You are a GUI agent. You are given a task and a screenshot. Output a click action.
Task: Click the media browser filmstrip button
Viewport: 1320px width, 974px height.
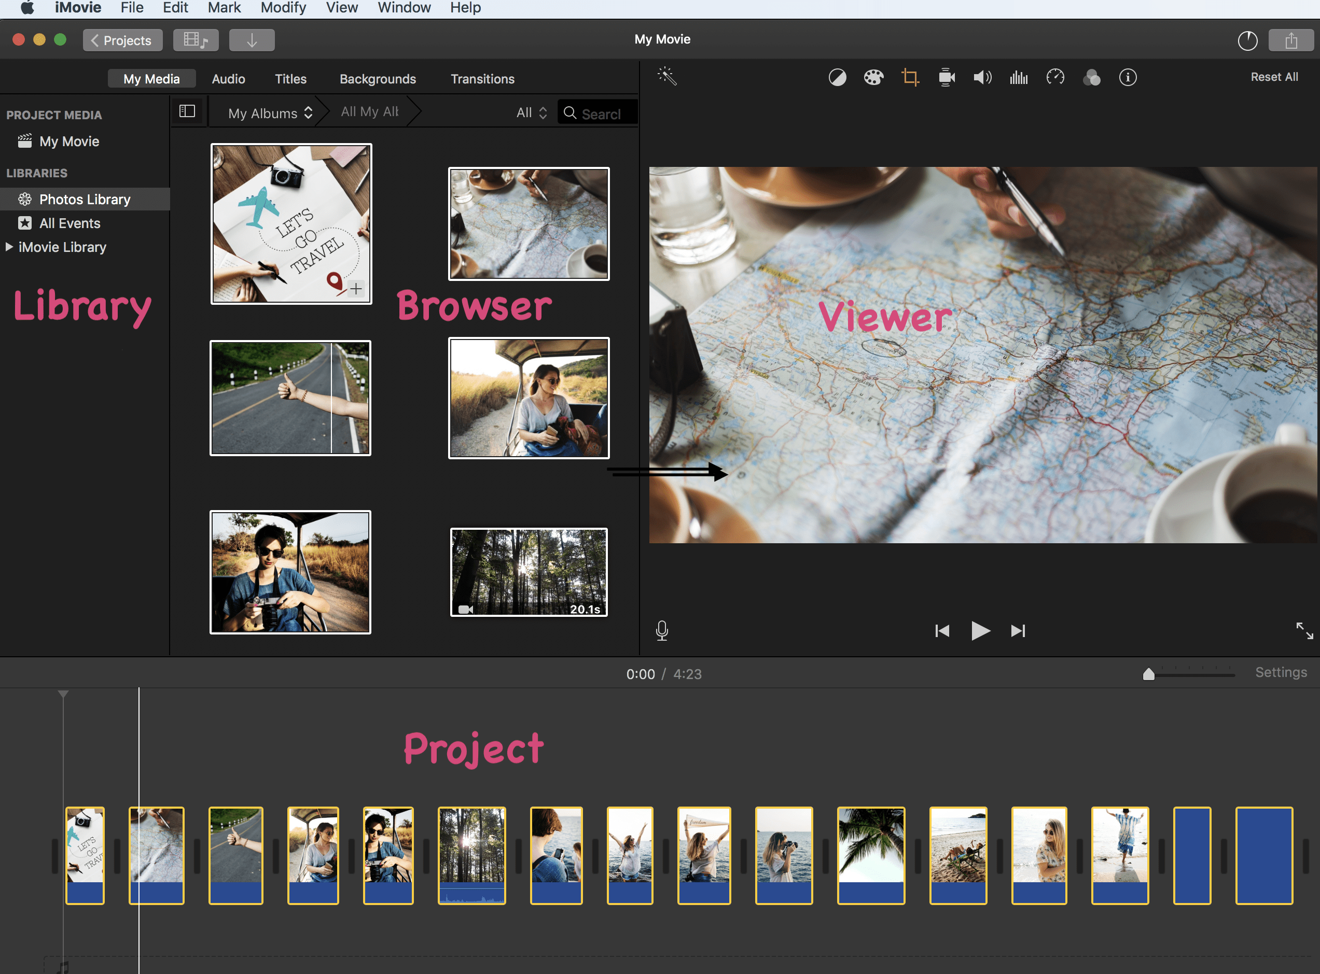coord(196,40)
